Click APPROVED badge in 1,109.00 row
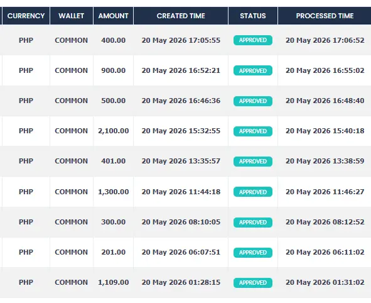 253,283
